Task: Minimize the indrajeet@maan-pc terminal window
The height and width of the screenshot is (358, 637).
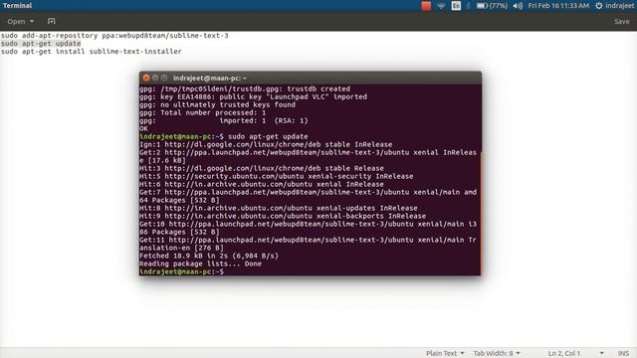Action: point(155,78)
